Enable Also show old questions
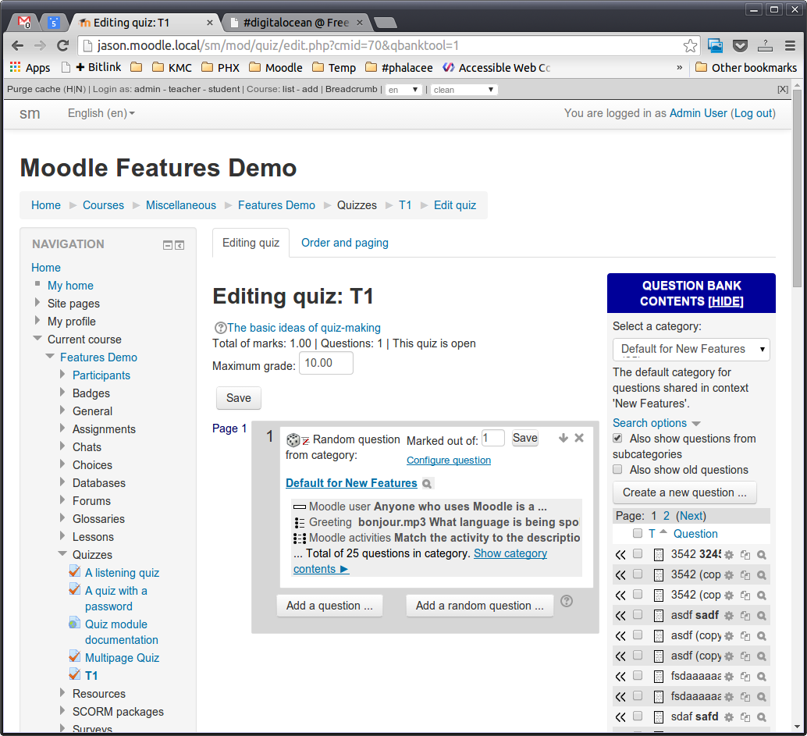 [x=617, y=469]
